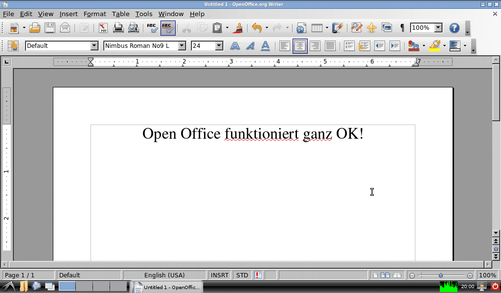501x293 pixels.
Task: Open Page Preview icon
Action: 133,28
